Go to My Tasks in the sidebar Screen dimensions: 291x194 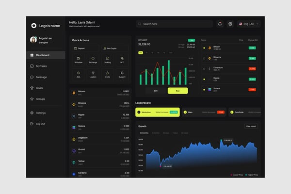coord(39,66)
